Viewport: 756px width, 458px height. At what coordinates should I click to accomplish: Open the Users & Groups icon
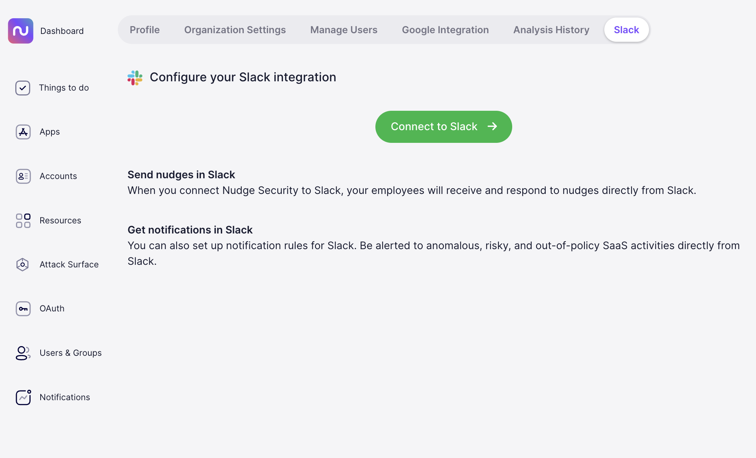coord(23,353)
